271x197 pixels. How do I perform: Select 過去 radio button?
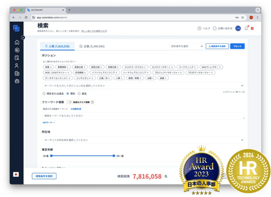click(79, 94)
